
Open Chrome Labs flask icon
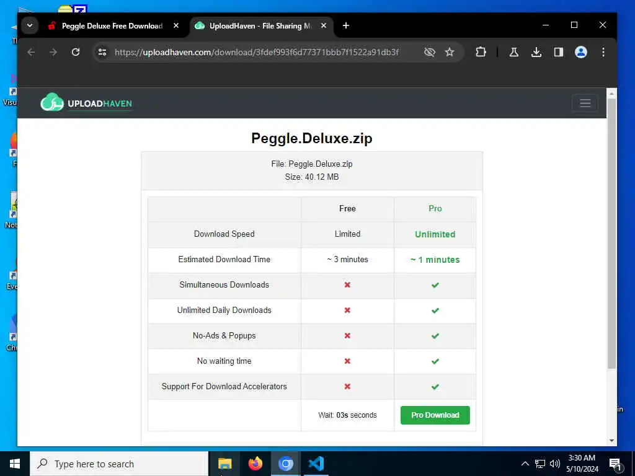click(514, 52)
